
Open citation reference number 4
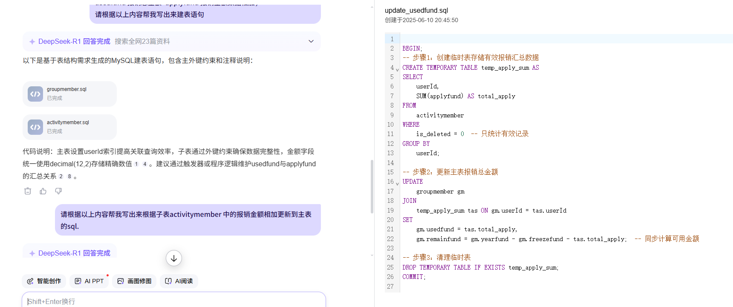(x=145, y=164)
